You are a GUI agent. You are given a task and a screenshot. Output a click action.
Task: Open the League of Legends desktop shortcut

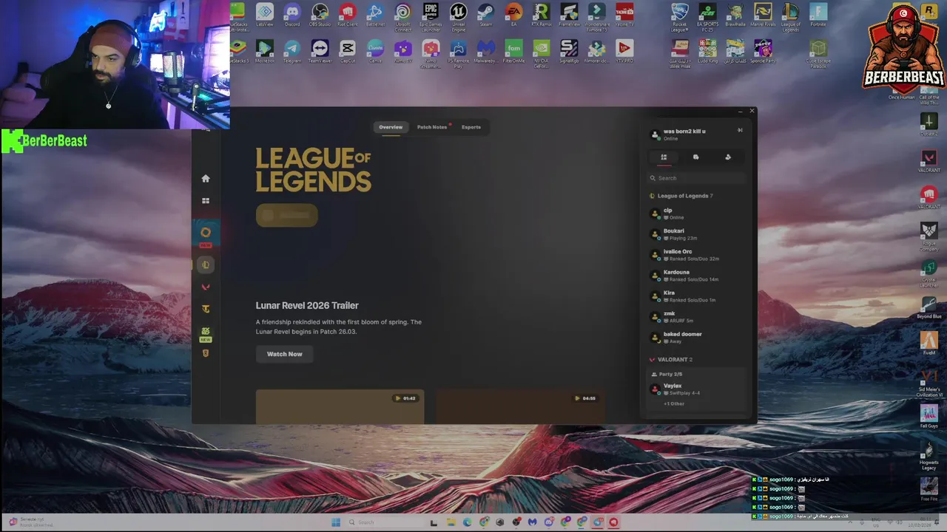pyautogui.click(x=790, y=18)
